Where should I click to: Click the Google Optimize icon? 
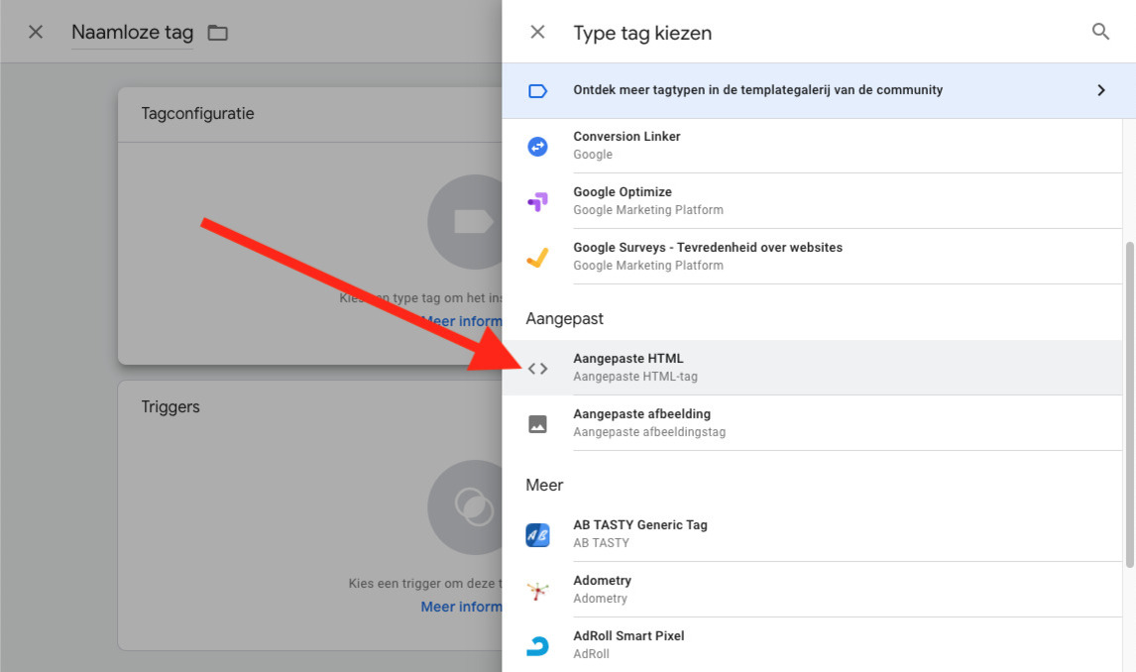[x=537, y=201]
